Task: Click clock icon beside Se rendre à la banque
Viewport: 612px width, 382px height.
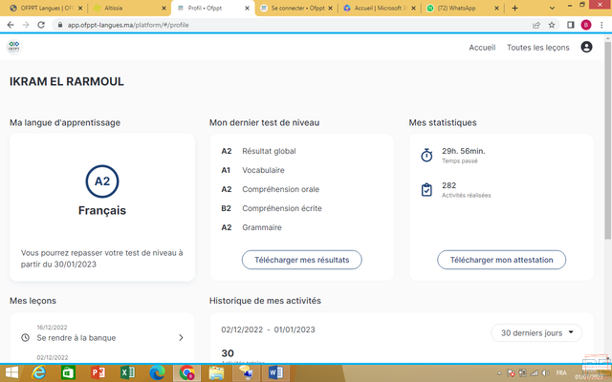Action: pos(26,337)
